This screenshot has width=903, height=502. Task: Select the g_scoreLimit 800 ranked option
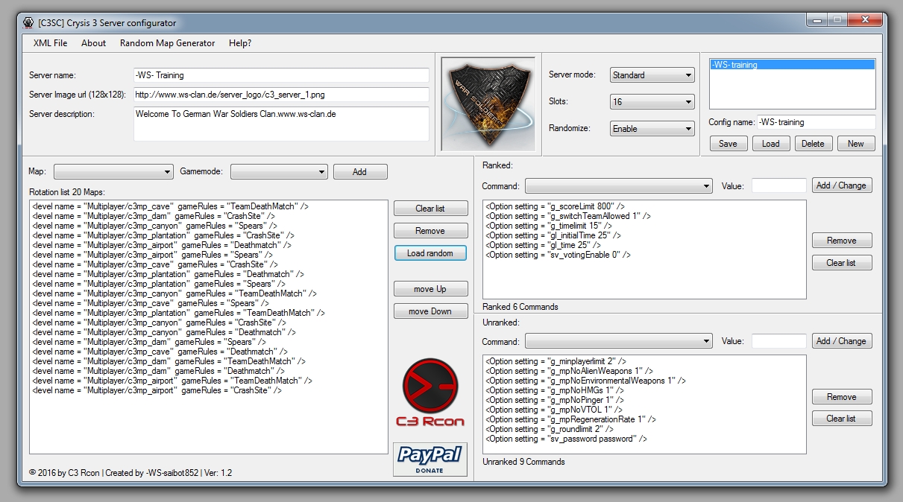coord(555,206)
